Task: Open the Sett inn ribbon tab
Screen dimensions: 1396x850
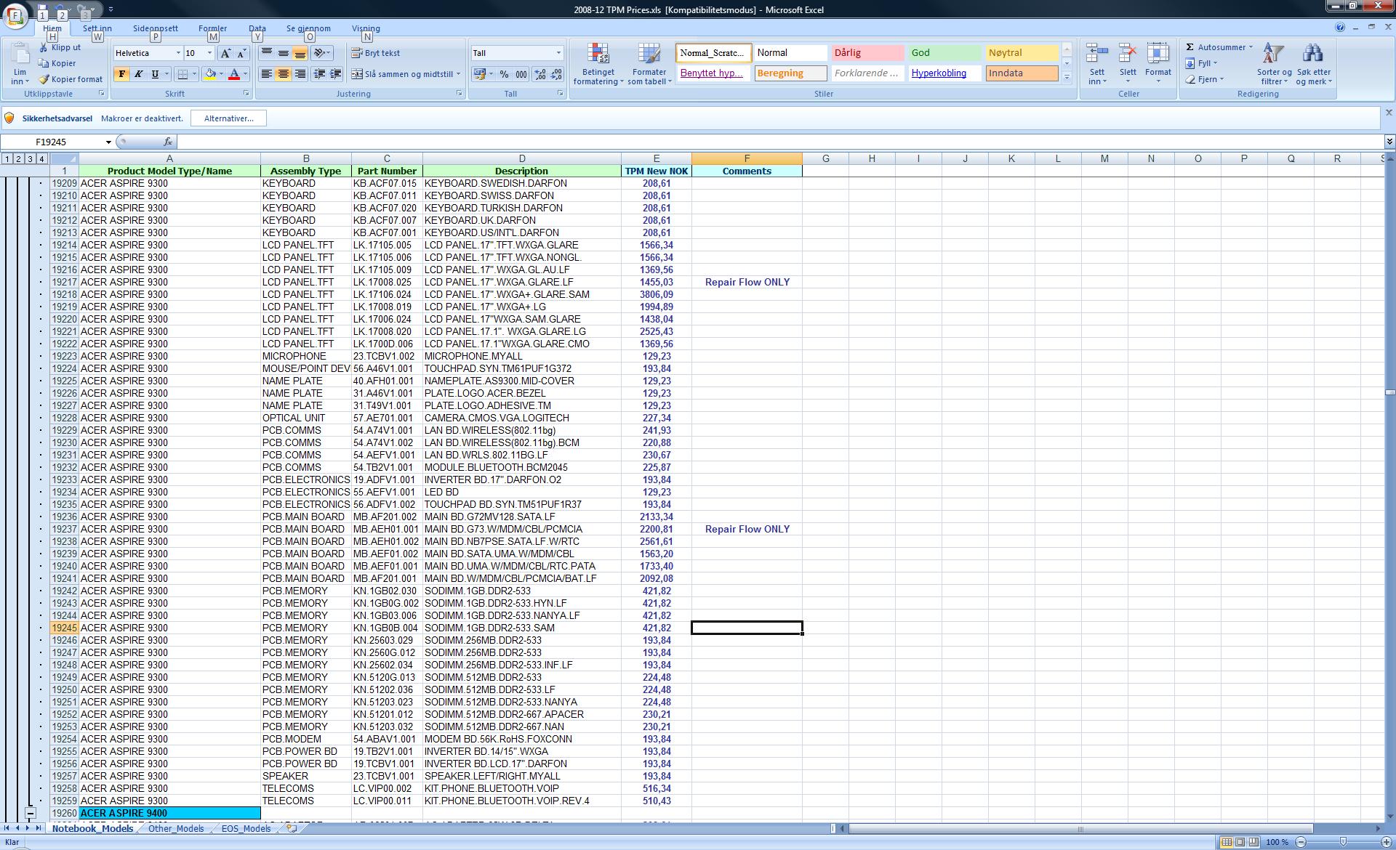Action: [x=97, y=28]
